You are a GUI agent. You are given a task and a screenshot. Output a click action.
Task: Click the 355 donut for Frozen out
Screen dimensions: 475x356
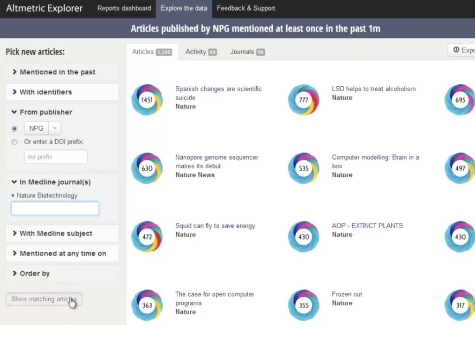pos(303,305)
